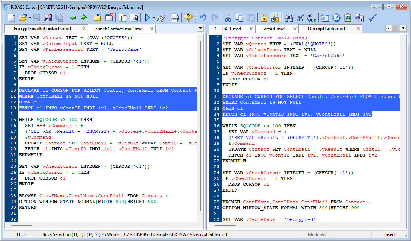
Task: Click the blue checkmark syntax check icon
Action: point(373,18)
